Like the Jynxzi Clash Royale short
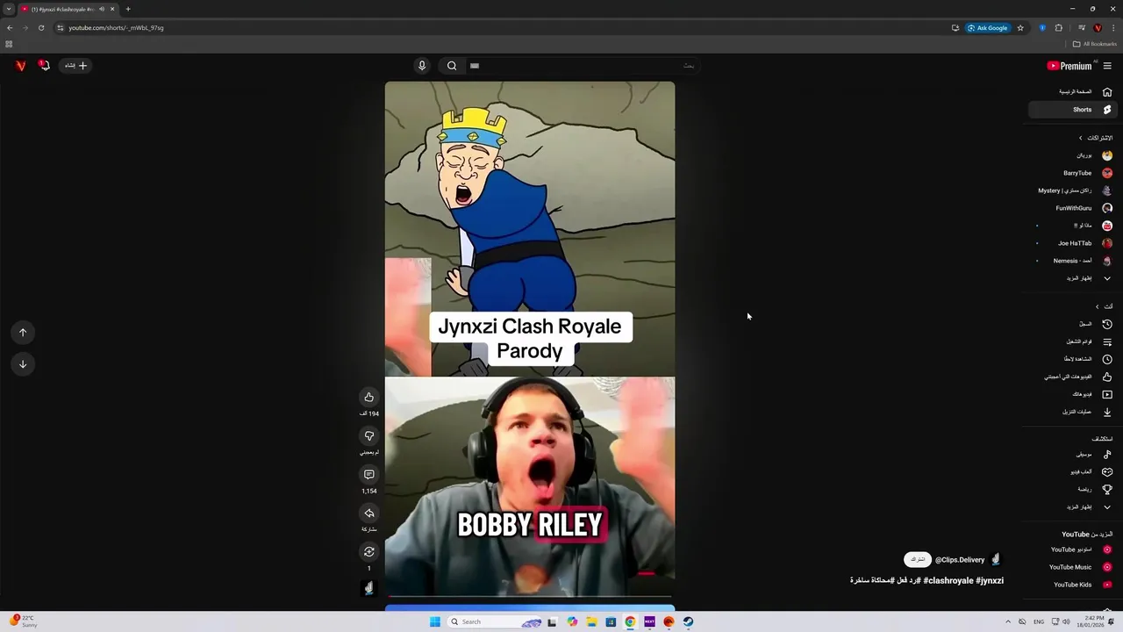The width and height of the screenshot is (1123, 632). (369, 397)
